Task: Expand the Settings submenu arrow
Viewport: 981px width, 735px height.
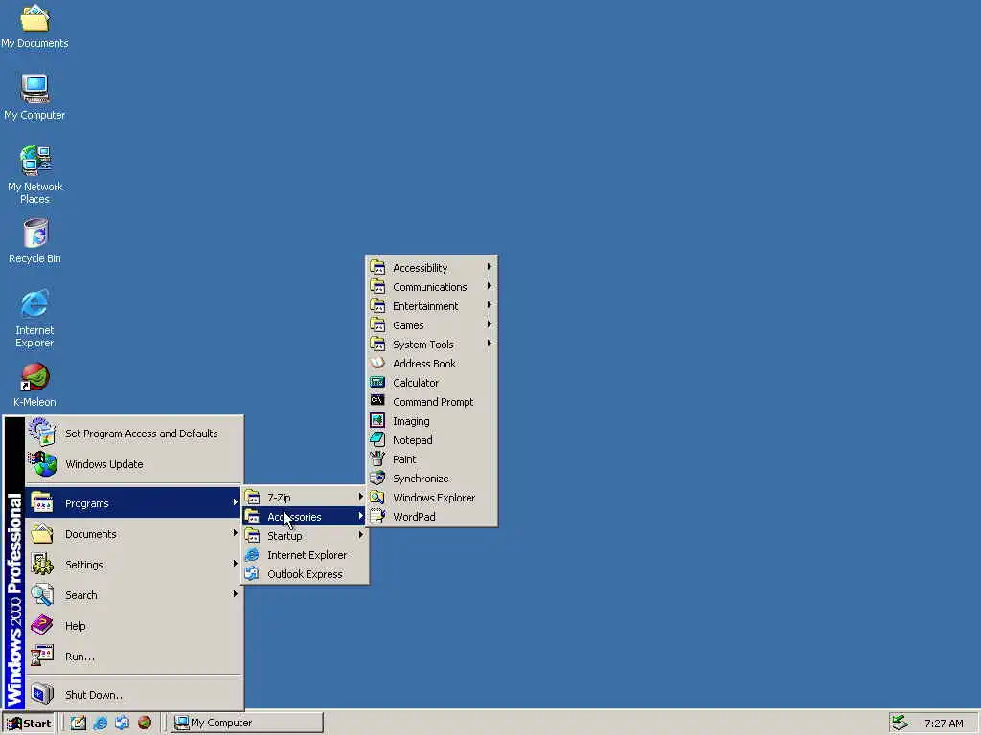Action: coord(236,563)
